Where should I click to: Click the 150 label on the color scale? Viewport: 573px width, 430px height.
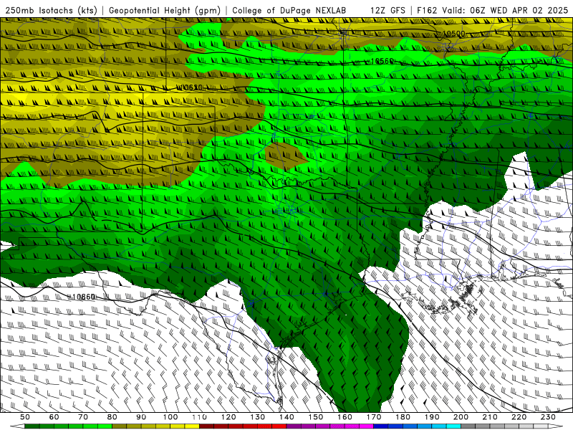tap(316, 417)
